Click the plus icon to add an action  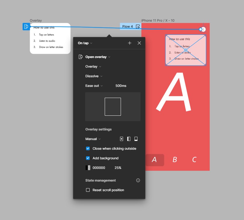coord(130,43)
